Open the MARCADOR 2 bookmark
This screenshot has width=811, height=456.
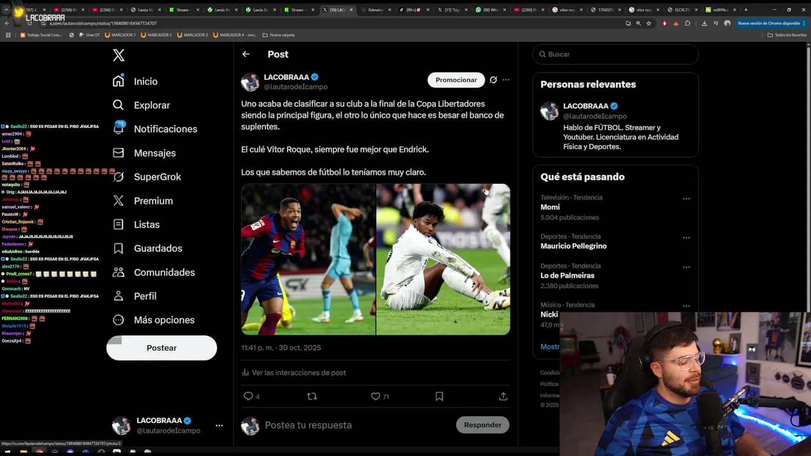click(156, 35)
